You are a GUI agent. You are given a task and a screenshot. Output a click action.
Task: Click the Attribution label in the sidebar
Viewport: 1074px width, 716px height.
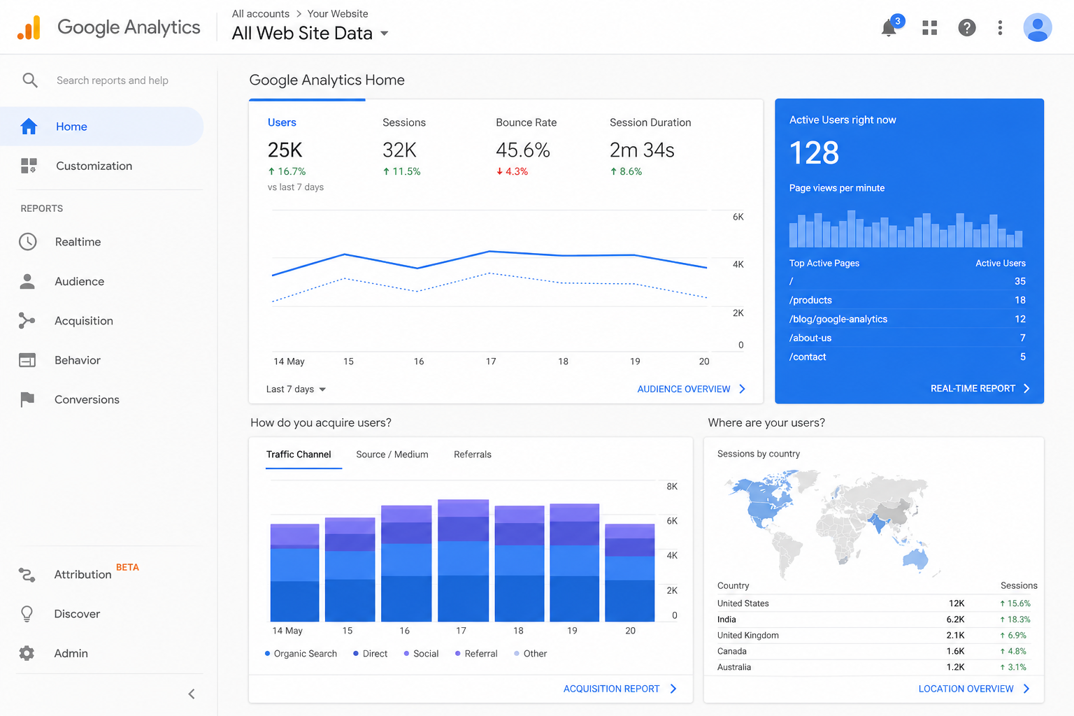(83, 575)
